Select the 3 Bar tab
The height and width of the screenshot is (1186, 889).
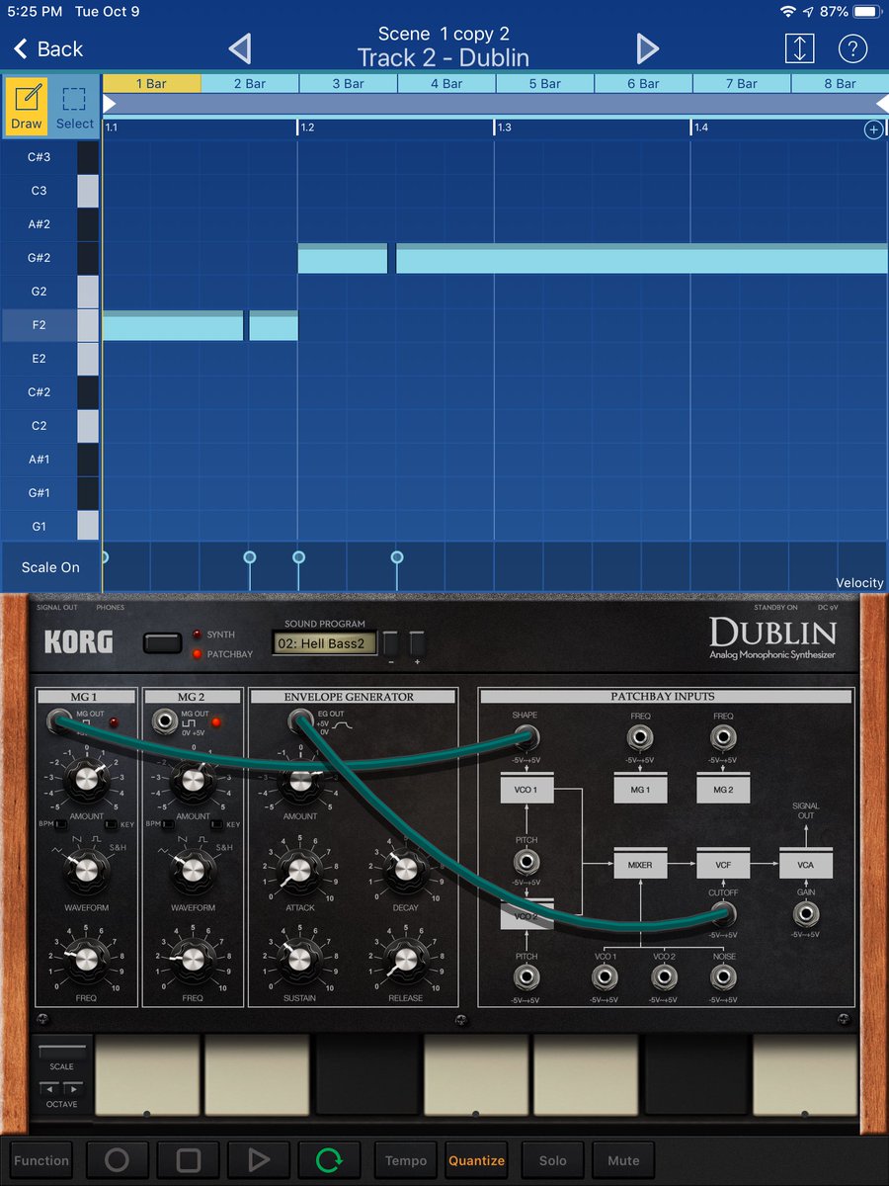point(349,83)
